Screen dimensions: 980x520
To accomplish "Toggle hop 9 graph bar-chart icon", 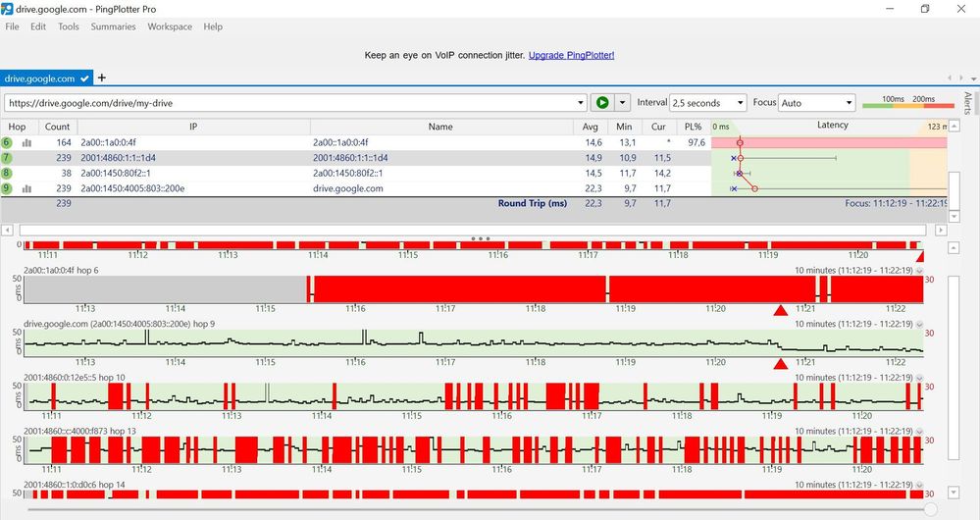I will 27,188.
